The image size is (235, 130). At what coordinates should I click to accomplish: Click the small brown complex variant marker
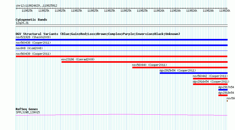227,101
